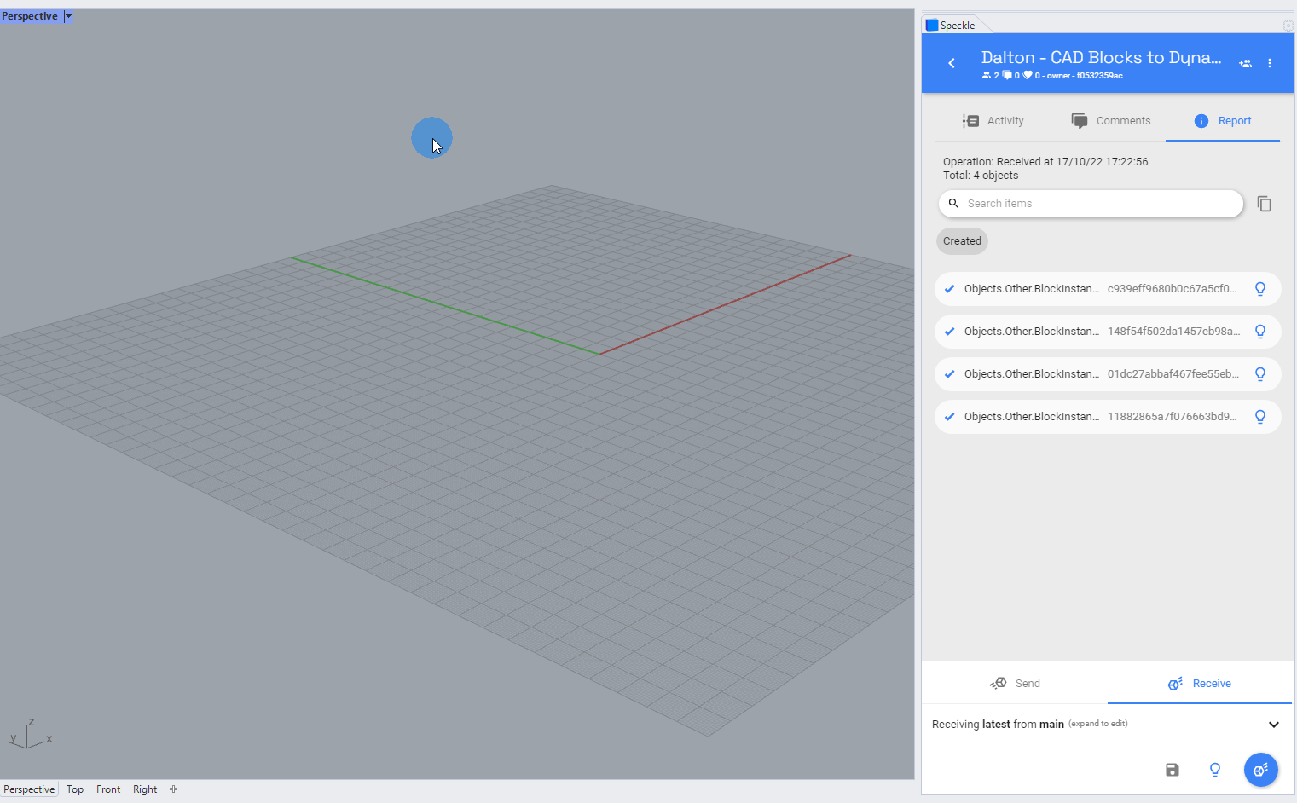Select report row with id 01dc27abbaf467fee55eb

click(1108, 374)
